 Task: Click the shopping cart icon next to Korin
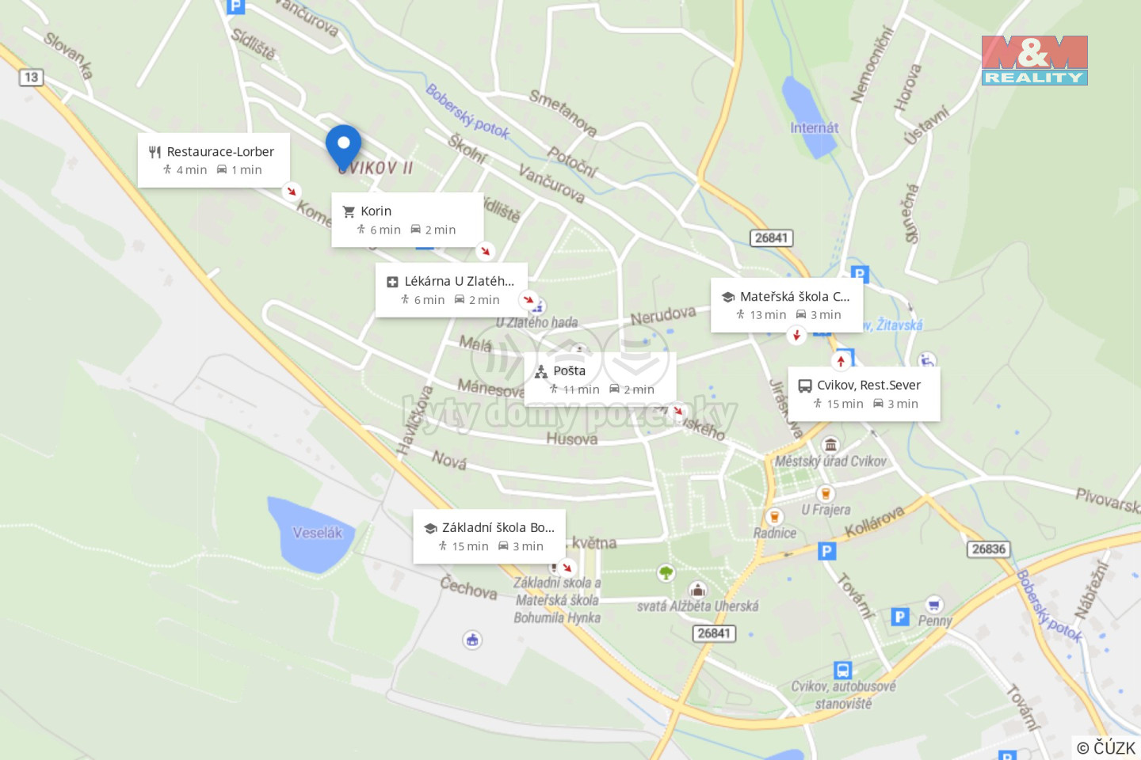349,211
